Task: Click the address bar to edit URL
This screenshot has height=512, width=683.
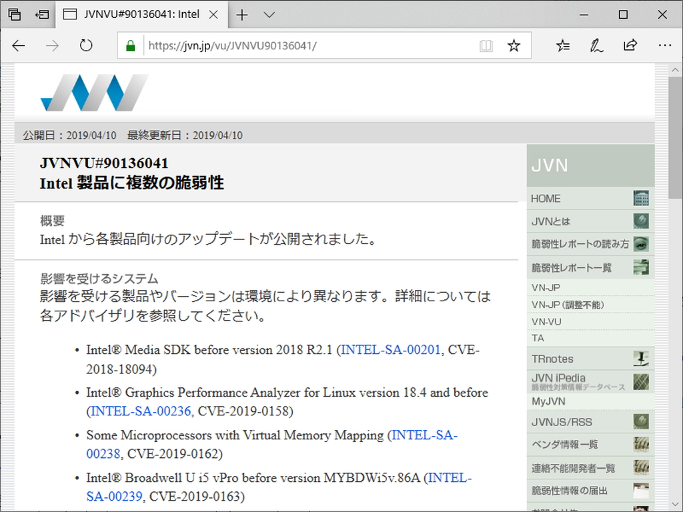Action: (x=300, y=45)
